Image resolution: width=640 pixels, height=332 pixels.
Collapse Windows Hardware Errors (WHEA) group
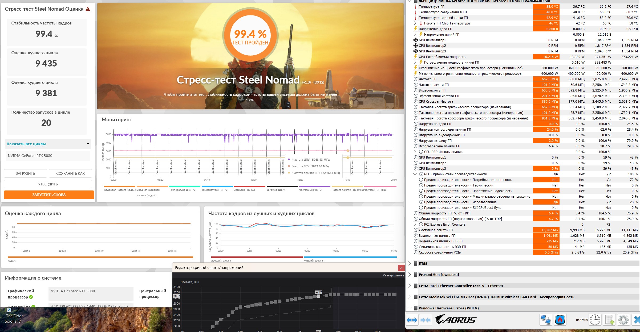coord(410,308)
